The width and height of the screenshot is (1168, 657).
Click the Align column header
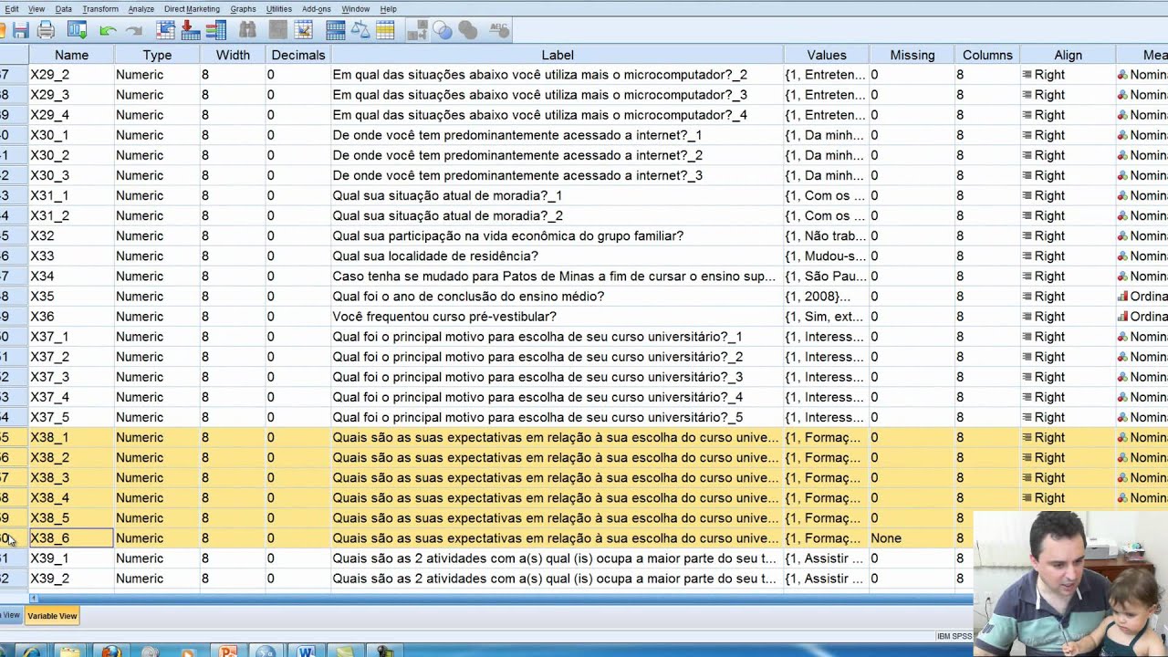coord(1068,55)
